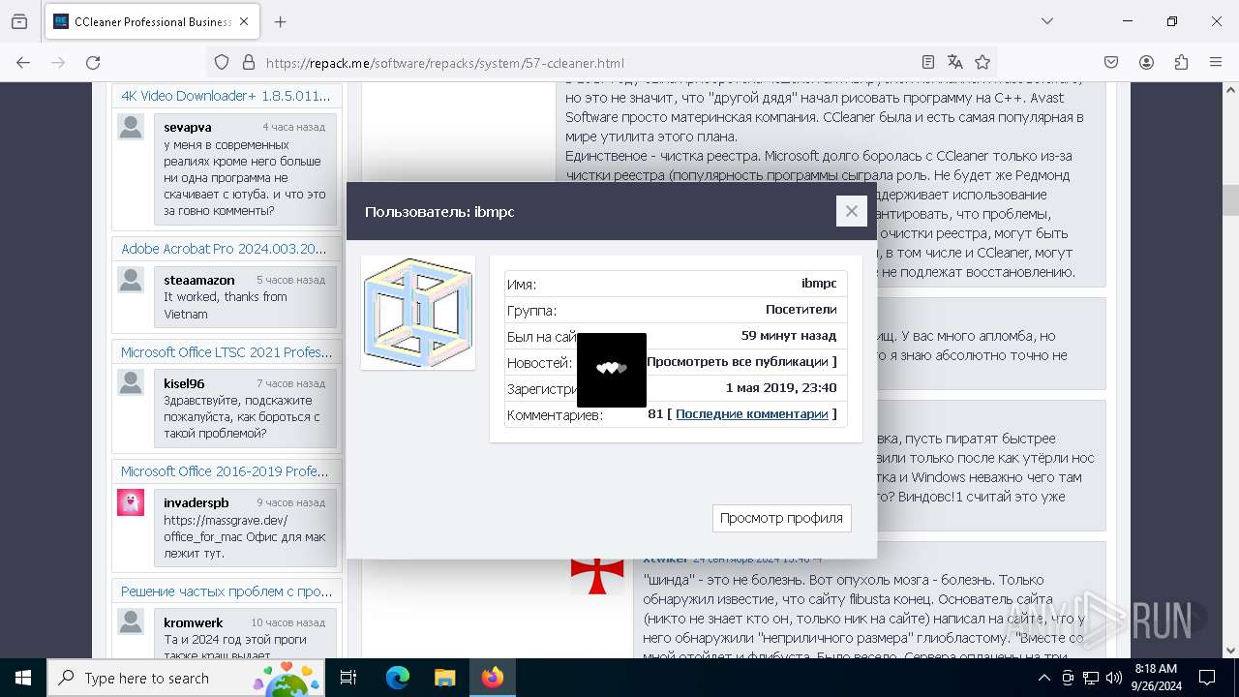This screenshot has height=697, width=1239.
Task: Open Adobe Acrobat Pro link
Action: (224, 249)
